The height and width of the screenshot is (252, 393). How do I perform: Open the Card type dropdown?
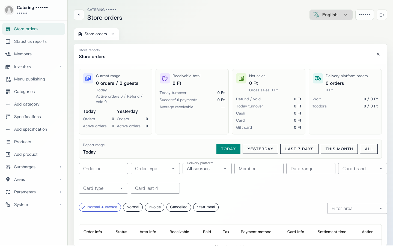point(103,188)
